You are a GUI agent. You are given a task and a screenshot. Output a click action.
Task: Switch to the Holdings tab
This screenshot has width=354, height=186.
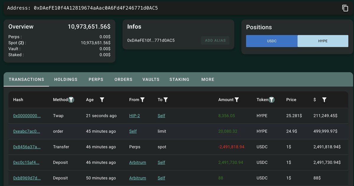tap(66, 79)
